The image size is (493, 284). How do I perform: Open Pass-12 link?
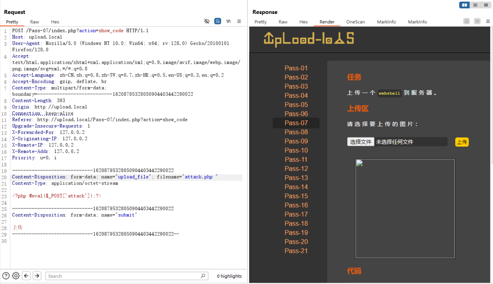[296, 169]
